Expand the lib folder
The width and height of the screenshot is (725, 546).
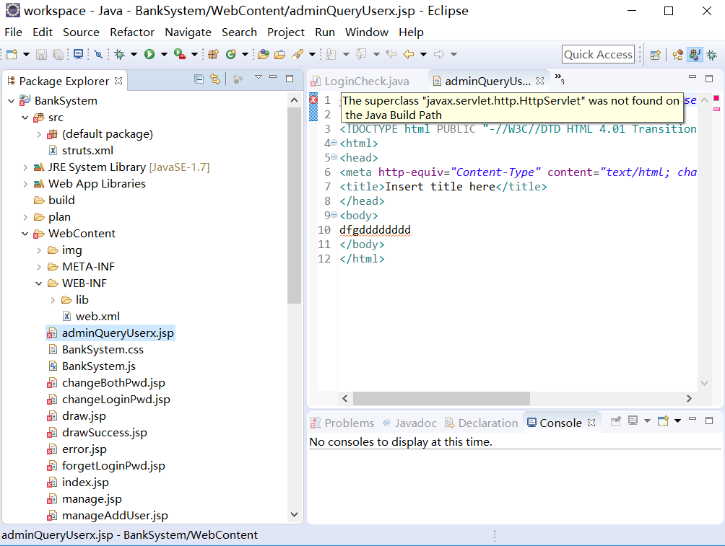[52, 300]
